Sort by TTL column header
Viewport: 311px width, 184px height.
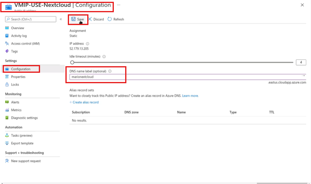272,112
